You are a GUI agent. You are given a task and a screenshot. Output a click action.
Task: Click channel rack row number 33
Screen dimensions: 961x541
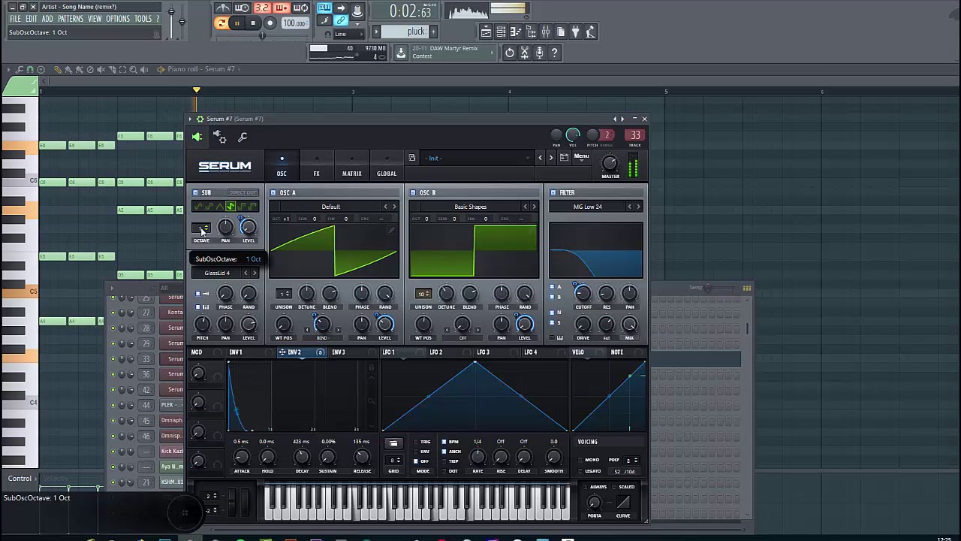(x=146, y=359)
